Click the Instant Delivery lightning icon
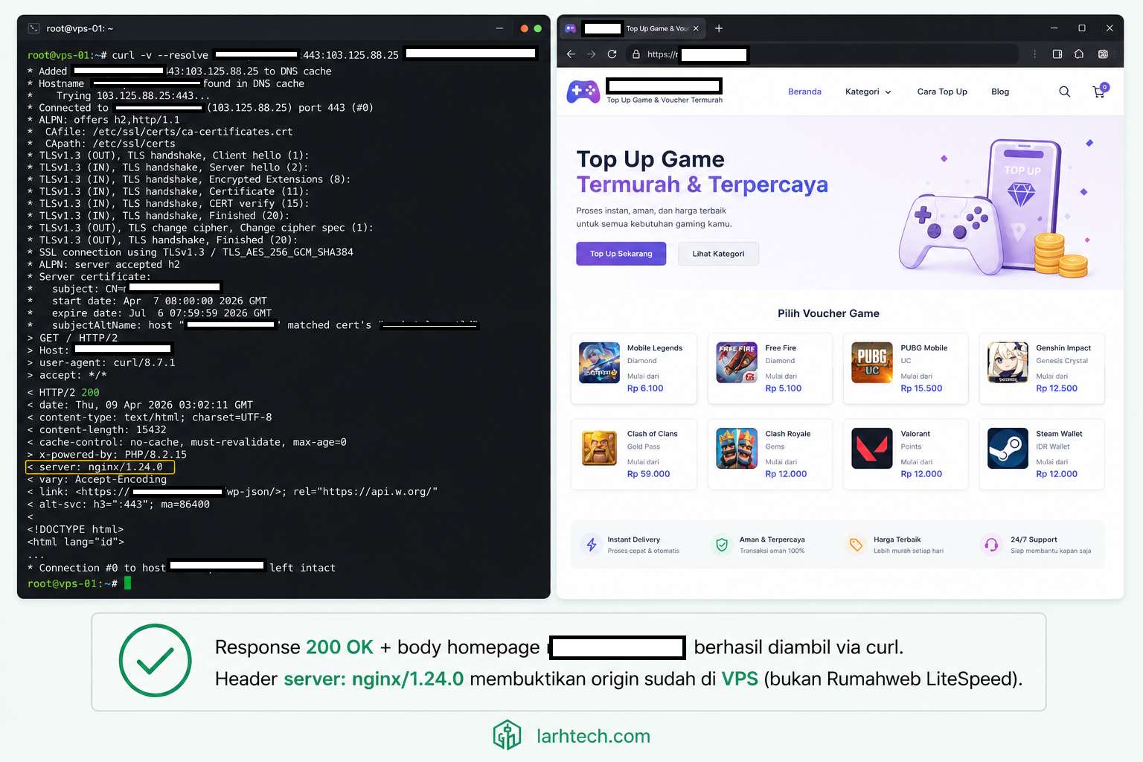Screen dimensions: 1143x762 point(592,545)
